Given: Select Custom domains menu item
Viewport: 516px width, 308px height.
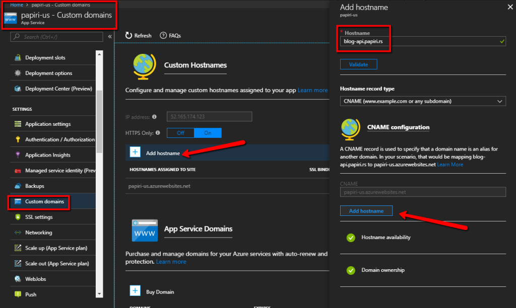Looking at the screenshot, I should pyautogui.click(x=44, y=201).
